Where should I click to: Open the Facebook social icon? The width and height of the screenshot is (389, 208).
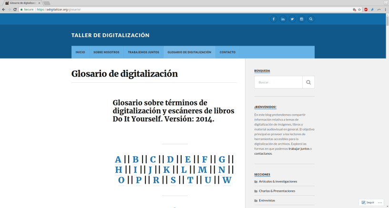274,19
